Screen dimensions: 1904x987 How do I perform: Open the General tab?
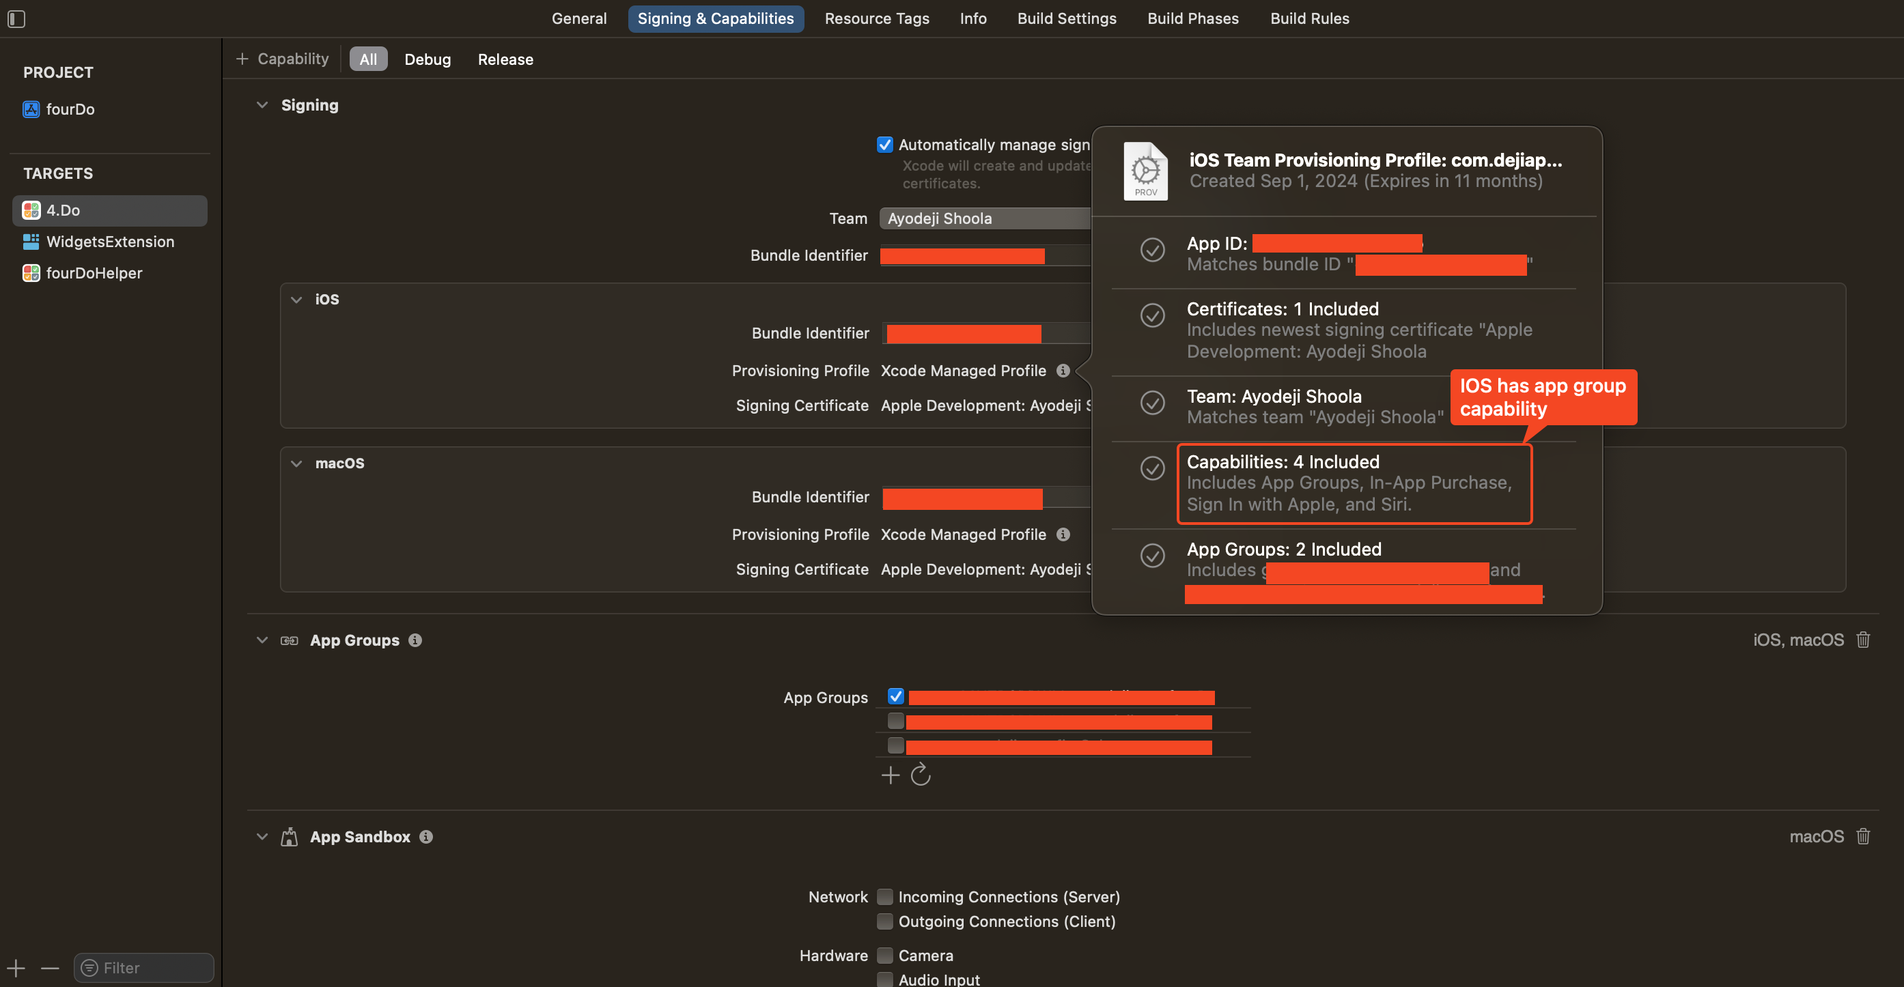click(578, 18)
